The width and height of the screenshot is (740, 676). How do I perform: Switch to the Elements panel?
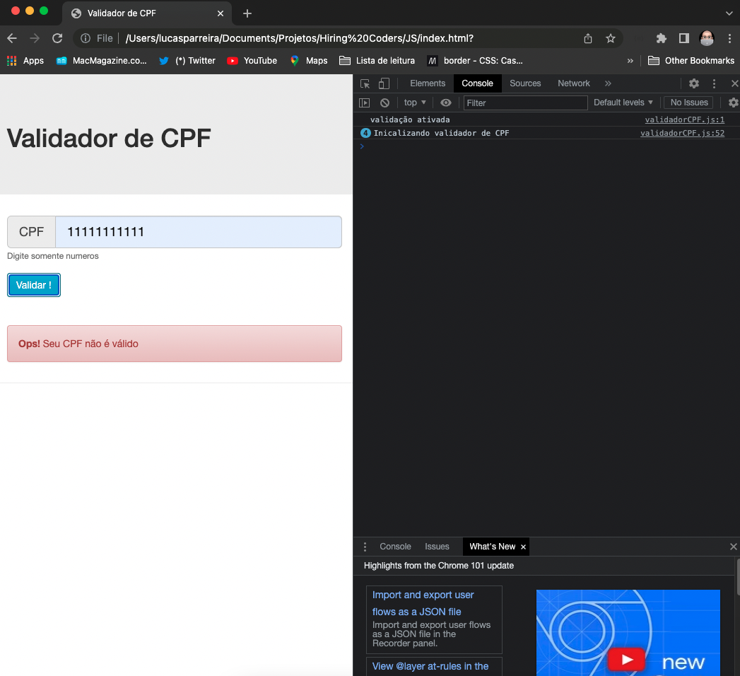[428, 83]
